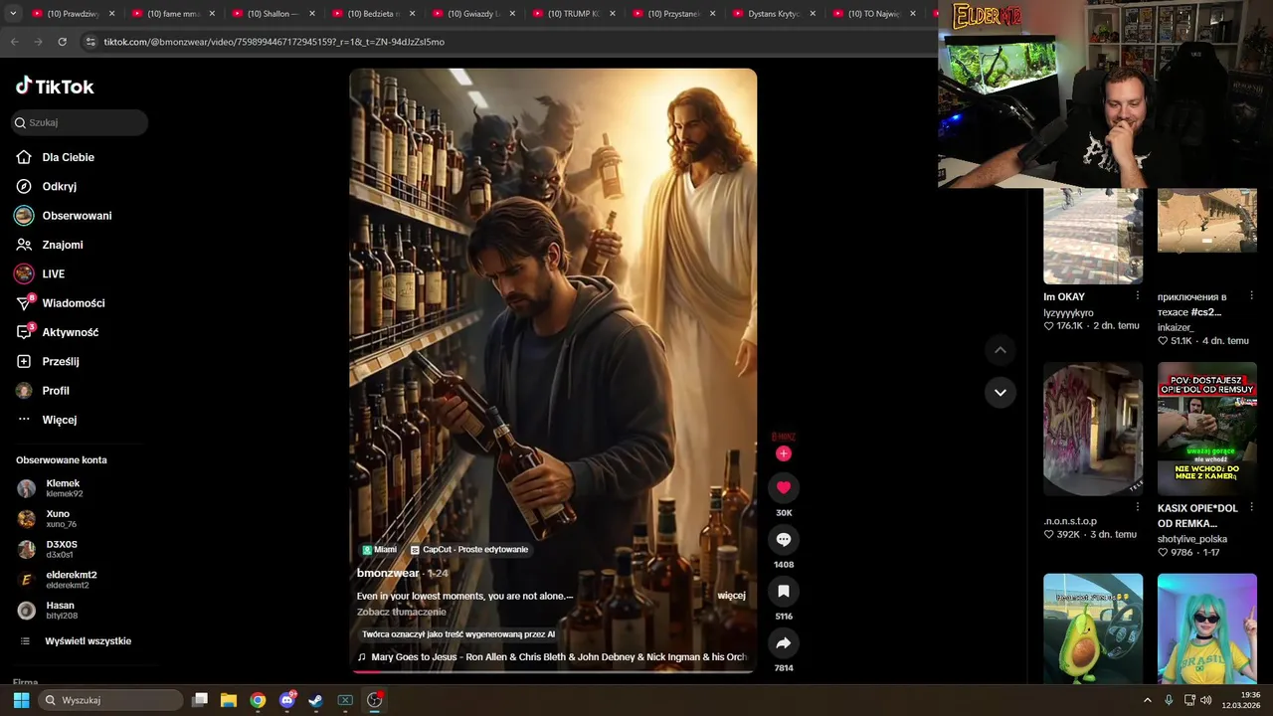
Task: Open Discord from taskbar
Action: (x=287, y=700)
